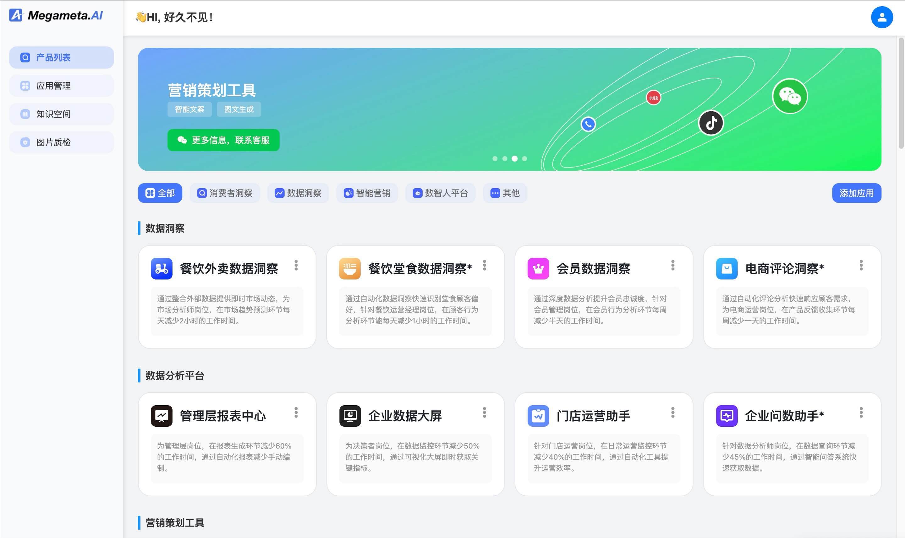Image resolution: width=905 pixels, height=538 pixels.
Task: Click the 餐饮堂食数据洞察 bowl icon
Action: 350,269
